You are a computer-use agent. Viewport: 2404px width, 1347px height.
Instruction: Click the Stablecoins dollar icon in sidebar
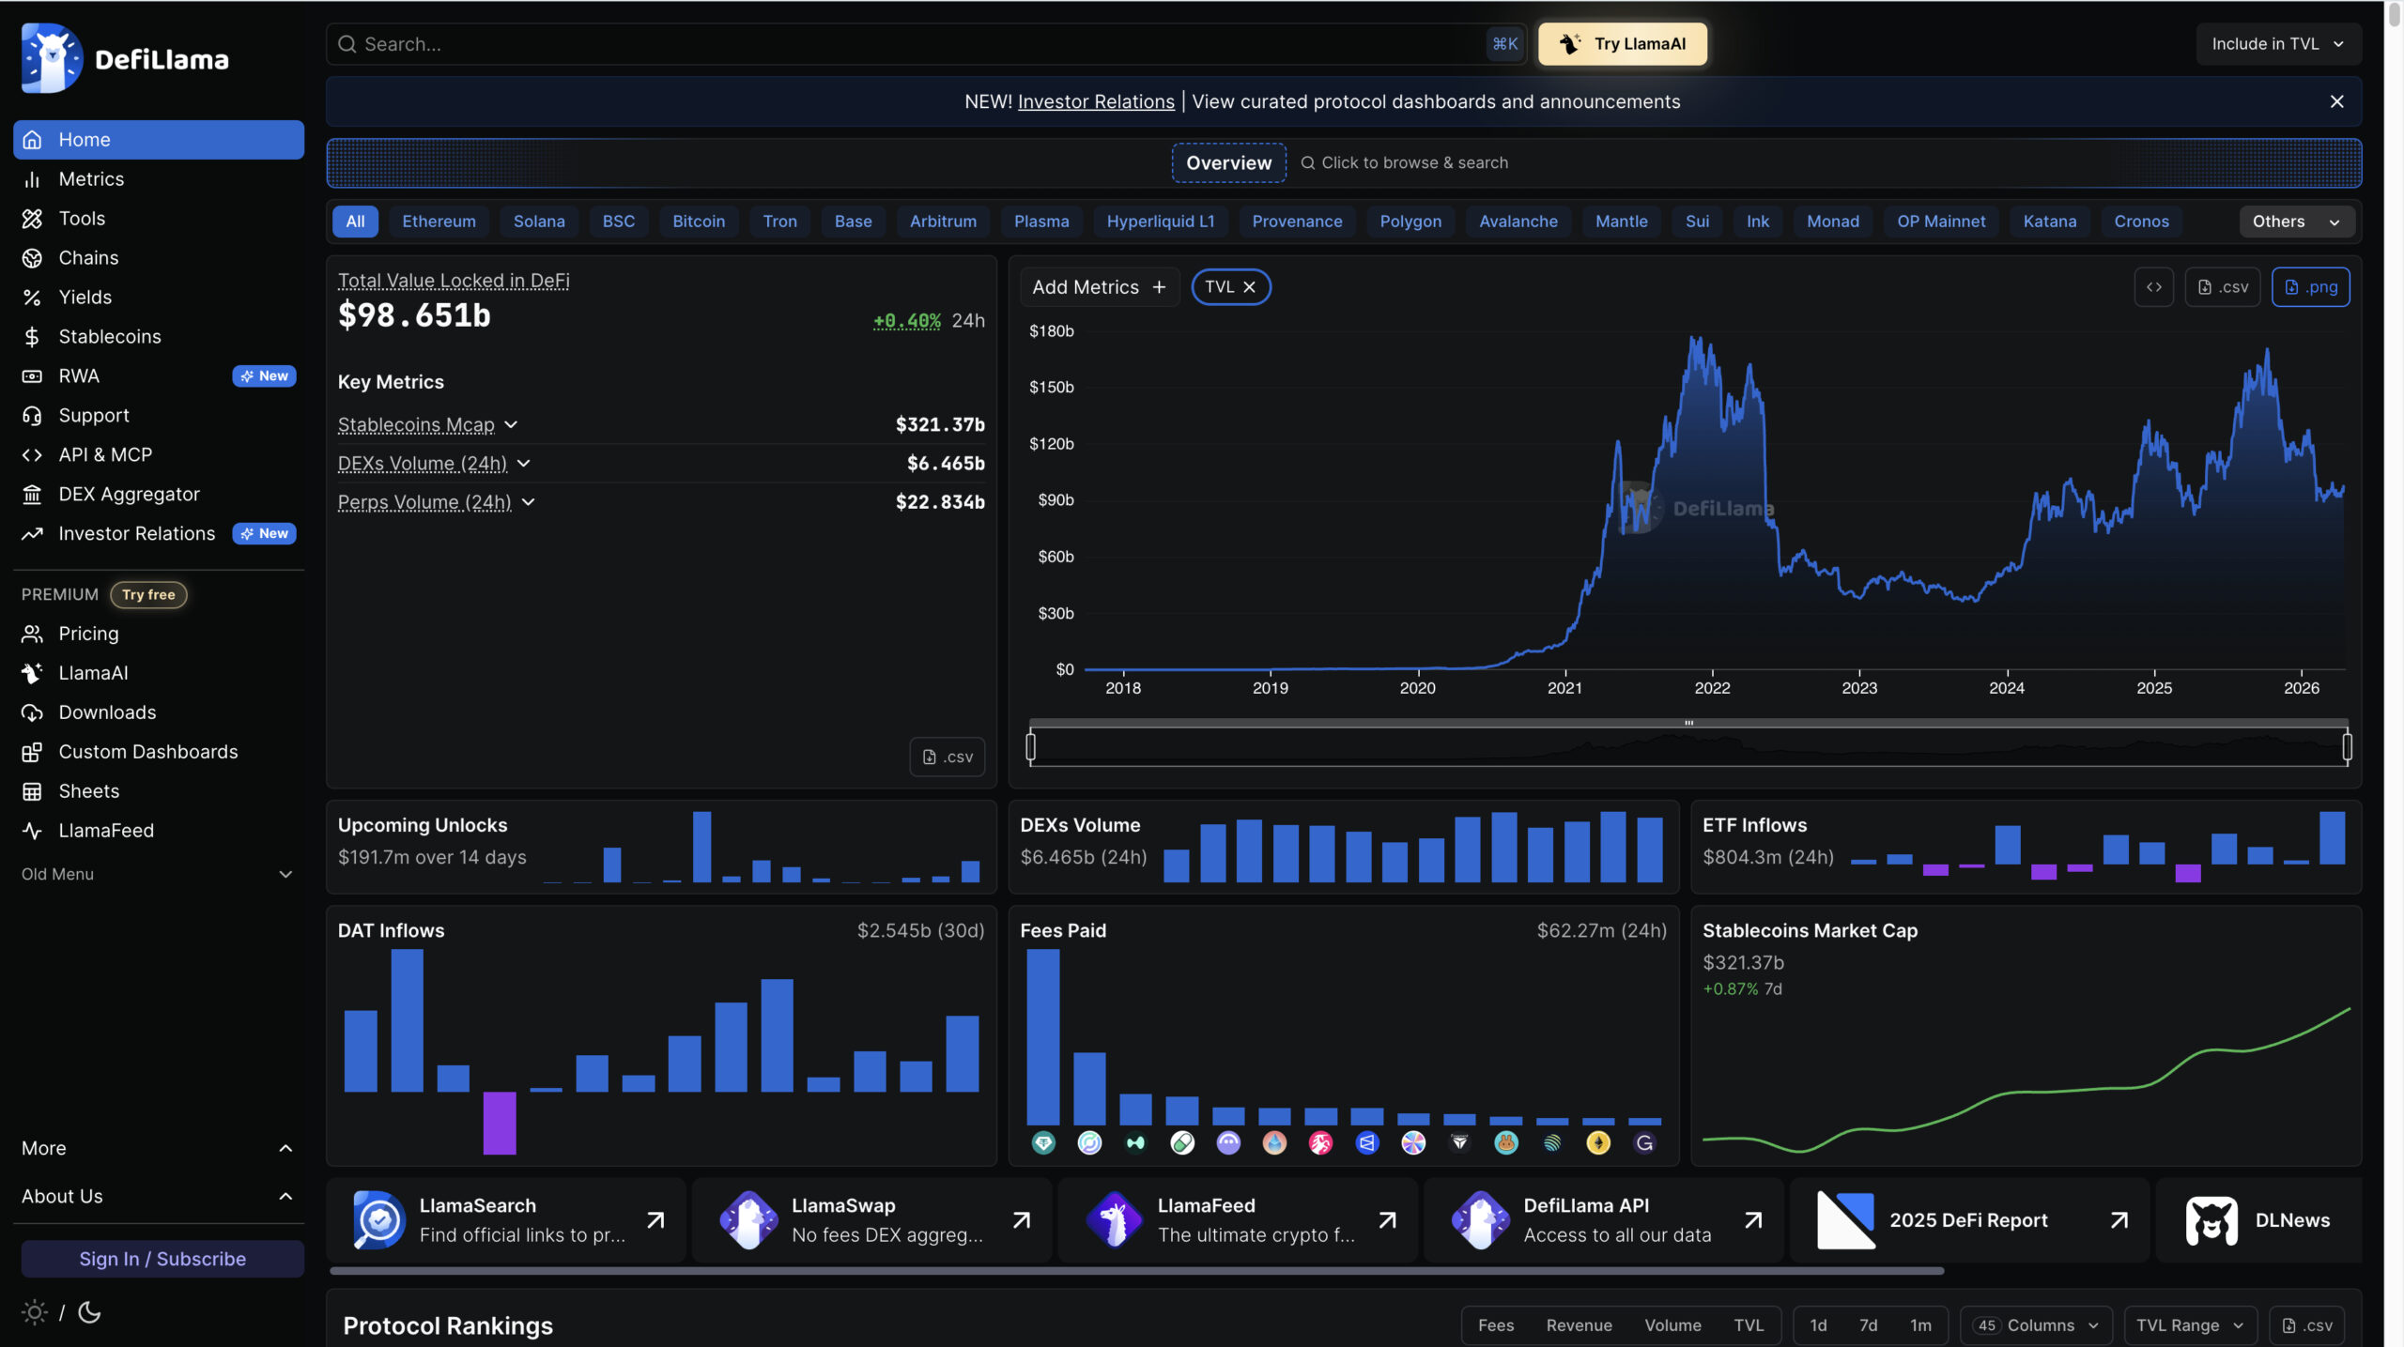tap(32, 336)
